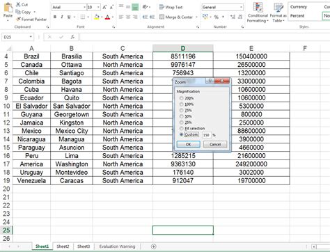Viewport: 330px width, 252px height.
Task: Switch to Sheet3 tab
Action: point(84,246)
